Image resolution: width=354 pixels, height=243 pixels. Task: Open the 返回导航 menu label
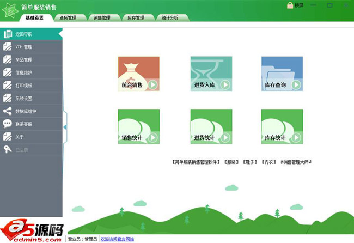click(x=24, y=34)
